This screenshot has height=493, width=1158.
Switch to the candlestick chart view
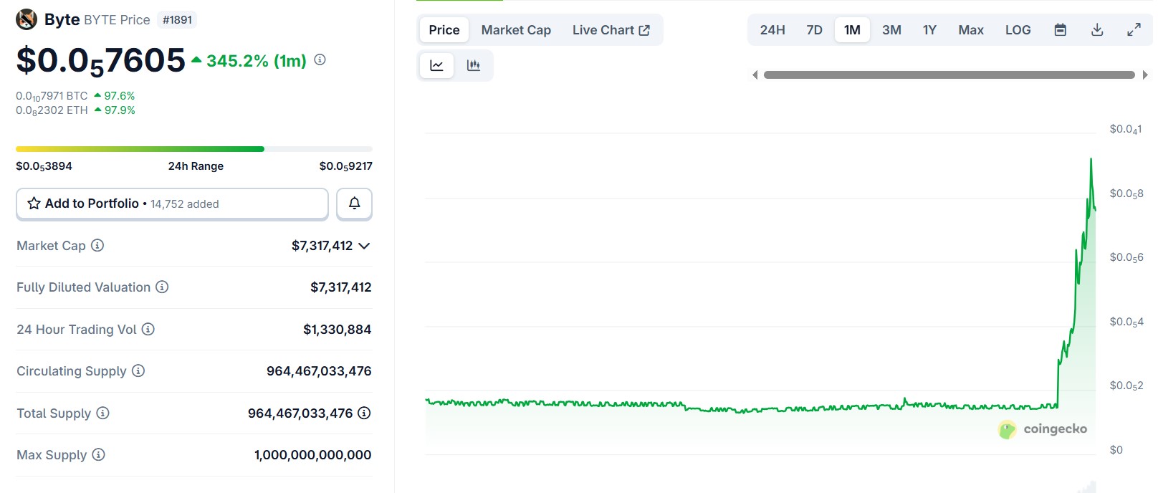pyautogui.click(x=474, y=66)
